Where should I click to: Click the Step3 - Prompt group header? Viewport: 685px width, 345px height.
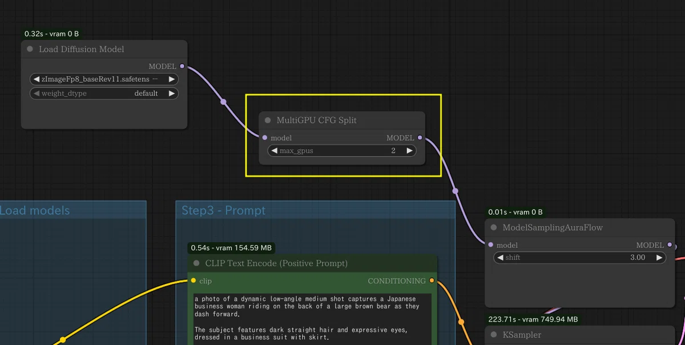[316, 210]
